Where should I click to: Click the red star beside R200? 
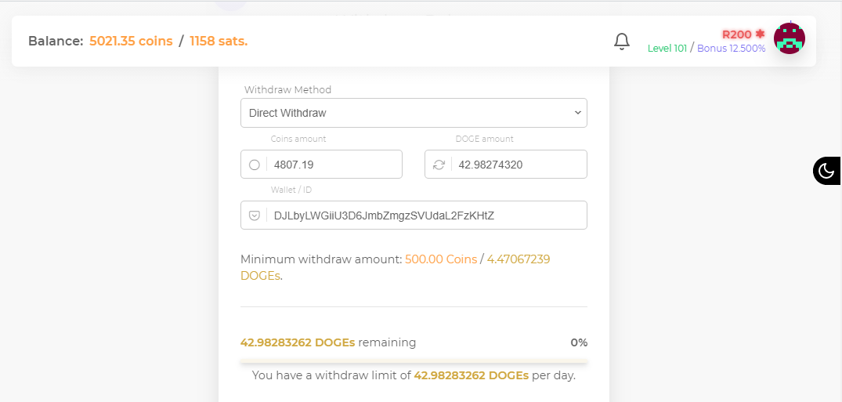click(x=759, y=34)
